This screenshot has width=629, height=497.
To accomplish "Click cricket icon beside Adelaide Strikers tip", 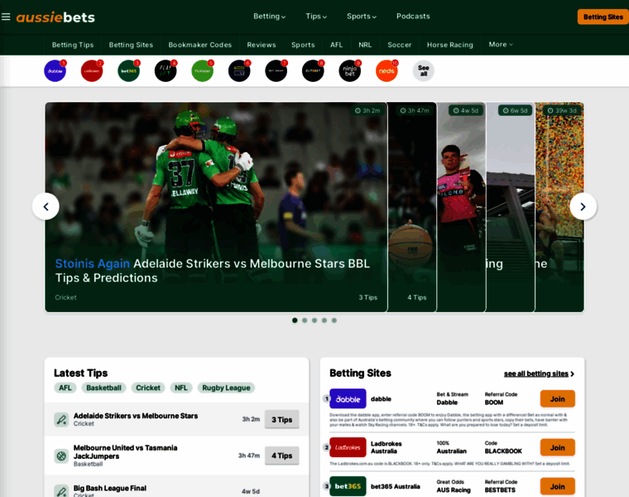I will point(61,419).
